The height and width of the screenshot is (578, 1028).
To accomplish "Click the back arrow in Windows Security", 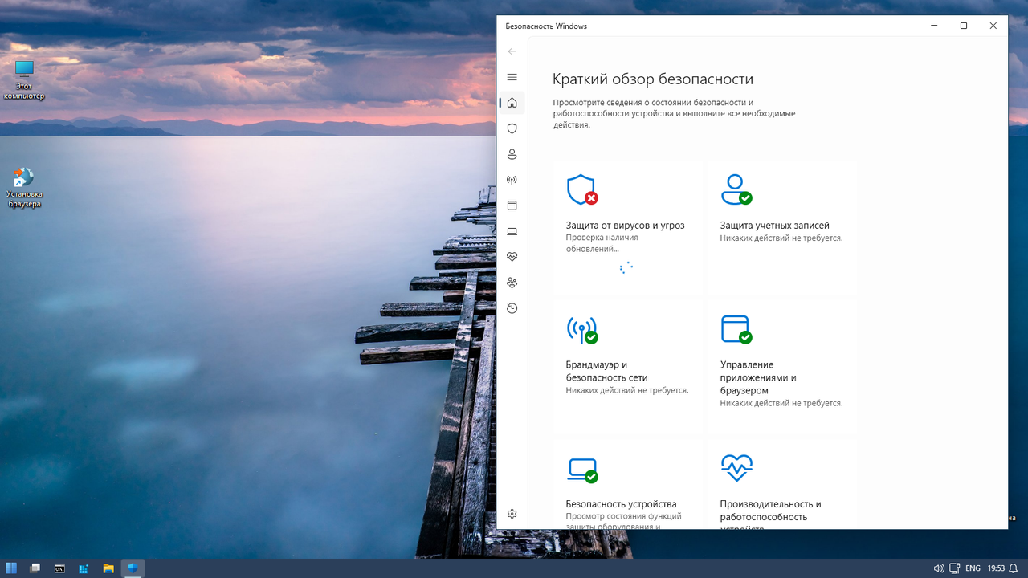I will (512, 51).
